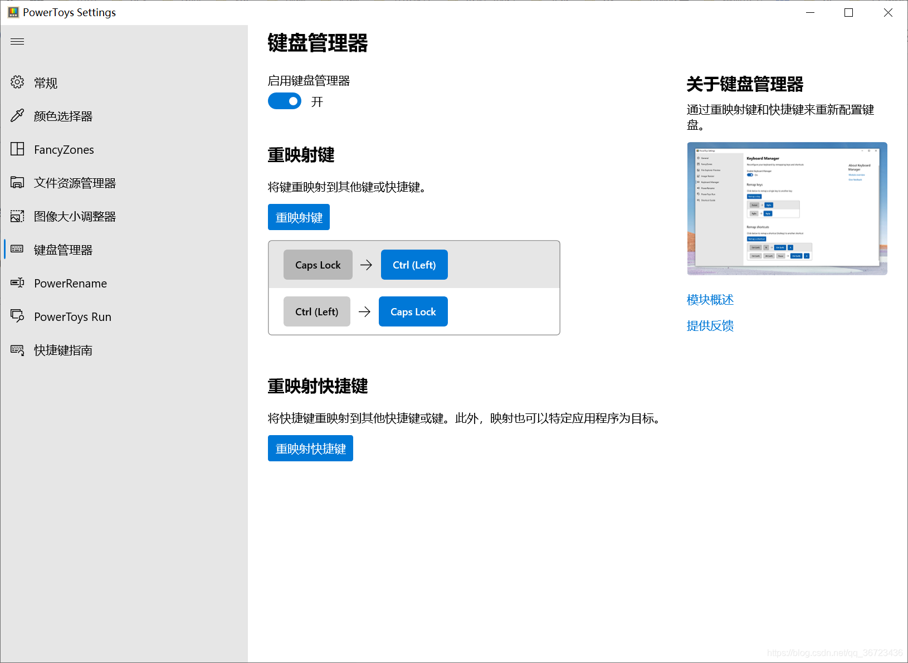Open PowerToys Run settings
Viewport: 908px width, 663px height.
click(x=124, y=316)
